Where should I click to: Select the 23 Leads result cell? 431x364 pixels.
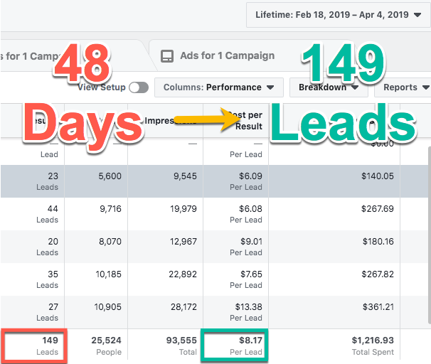[x=33, y=181]
